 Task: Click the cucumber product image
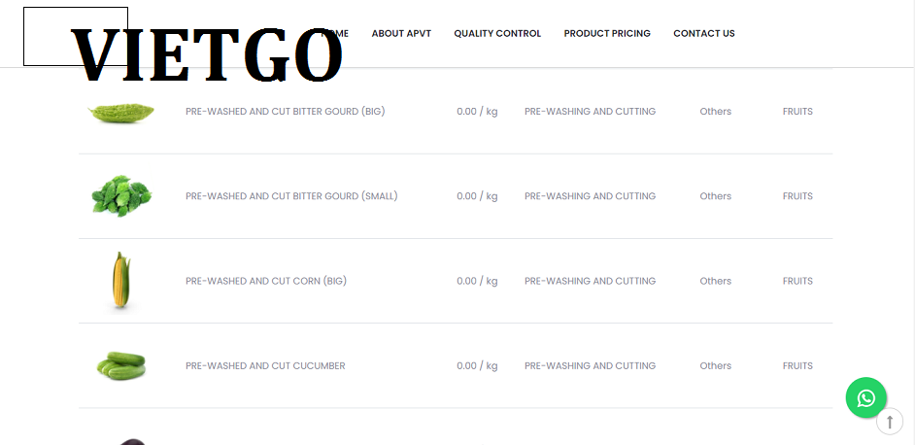[121, 365]
